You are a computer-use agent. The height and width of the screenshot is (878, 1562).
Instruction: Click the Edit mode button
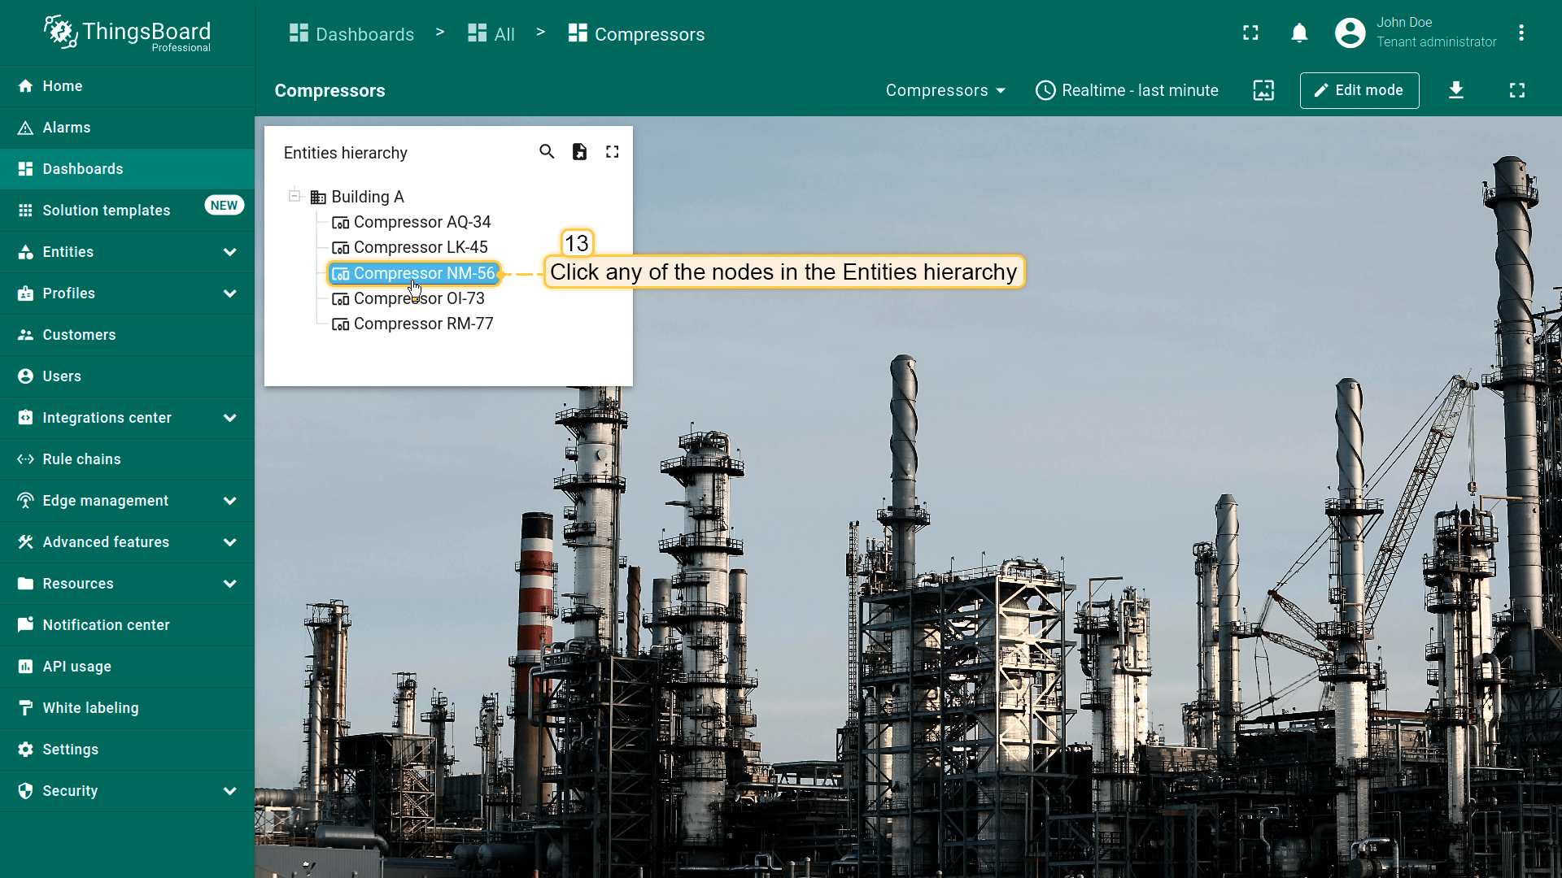tap(1359, 90)
